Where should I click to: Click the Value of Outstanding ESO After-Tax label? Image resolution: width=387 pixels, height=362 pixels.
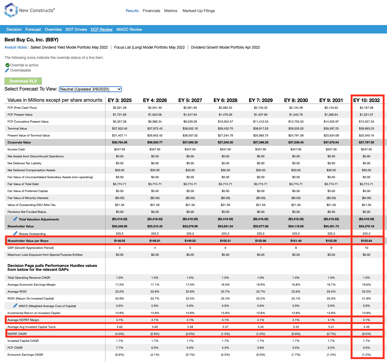click(31, 205)
